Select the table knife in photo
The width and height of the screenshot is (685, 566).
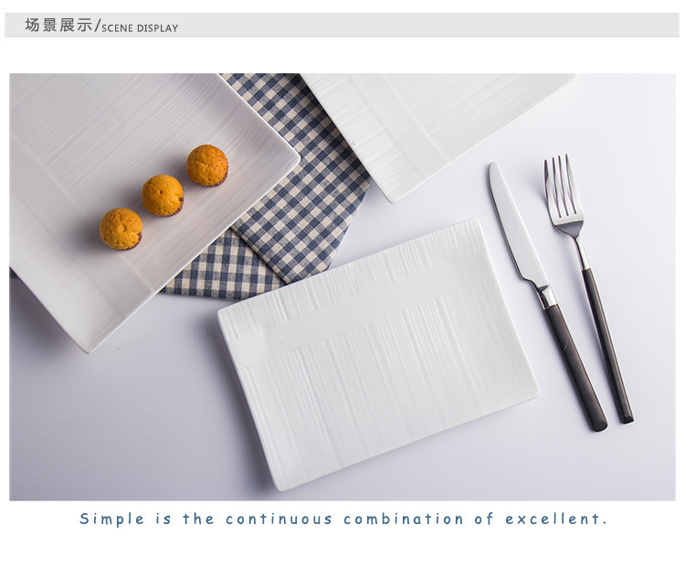(x=548, y=297)
